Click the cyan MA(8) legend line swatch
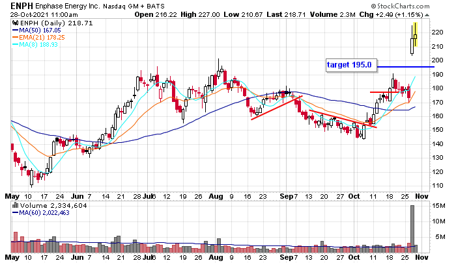The height and width of the screenshot is (263, 456). pyautogui.click(x=16, y=45)
